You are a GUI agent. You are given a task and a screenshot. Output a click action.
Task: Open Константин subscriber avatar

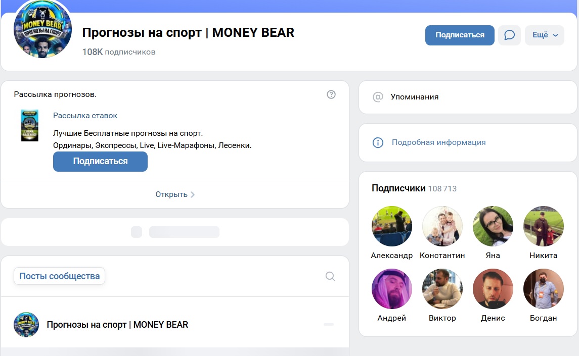[x=442, y=226]
